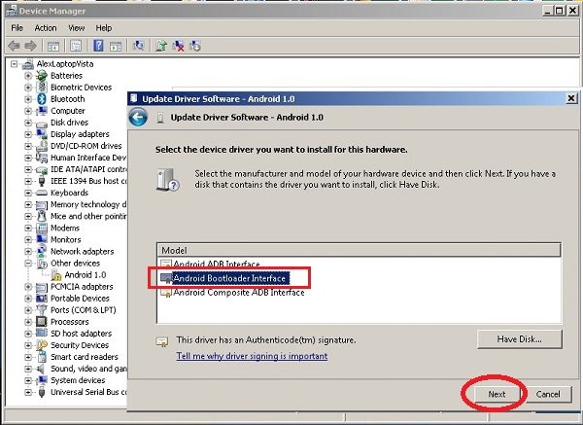Select the Bluetooth category icon
Screen dimensions: 583x425
click(x=42, y=99)
